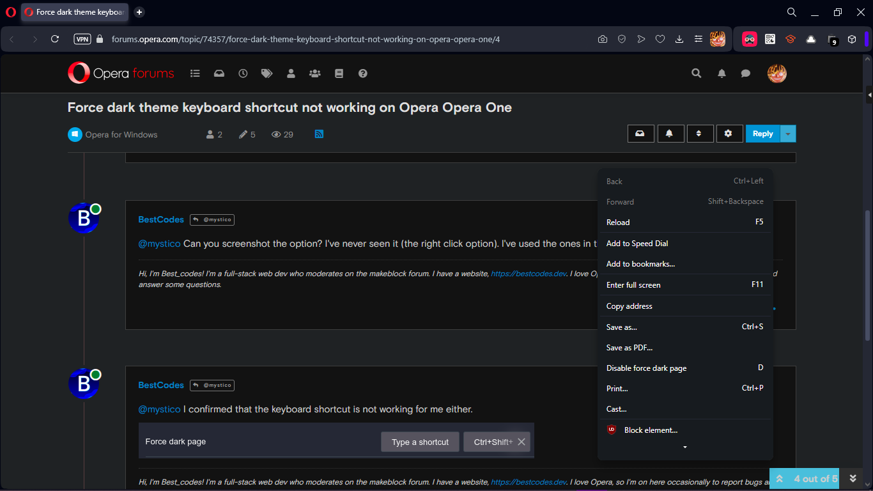Take a snapshot with the camera icon
The image size is (873, 491).
603,39
